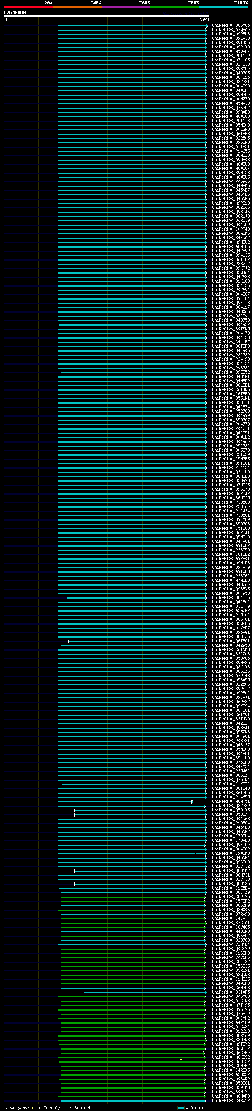This screenshot has height=1111, width=252.
Task: Click yellow gap marker on UniRef100_Q6UTX7 bar
Action: tap(181, 1059)
